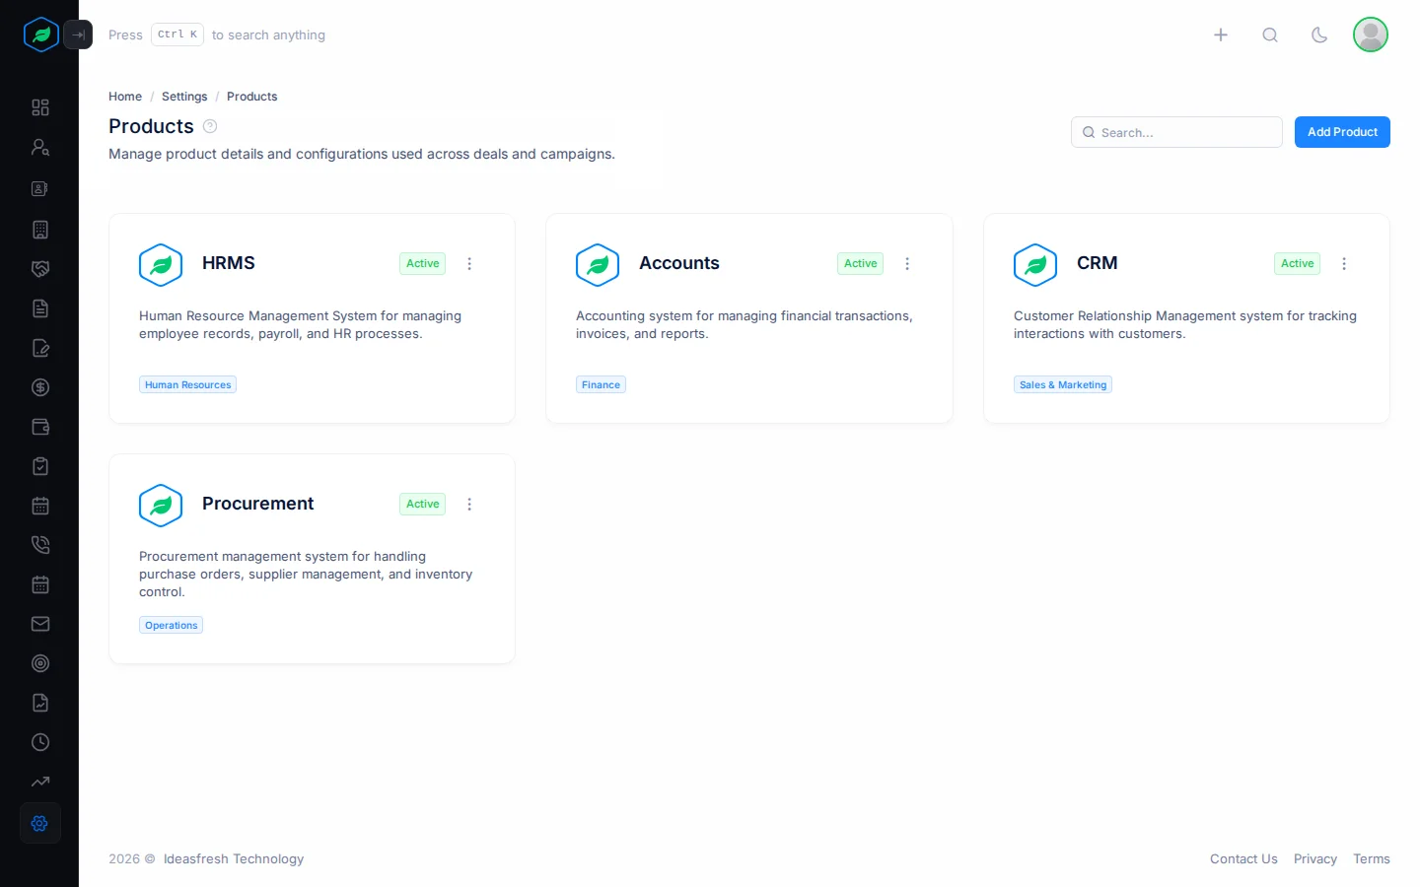
Task: Open the document pencil icon in sidebar
Action: point(40,348)
